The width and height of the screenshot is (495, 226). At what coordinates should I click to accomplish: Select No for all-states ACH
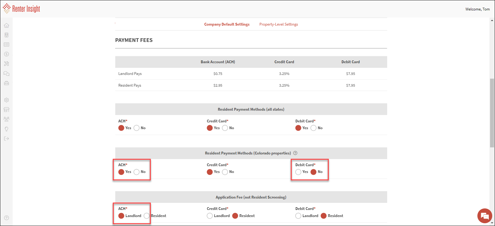137,128
